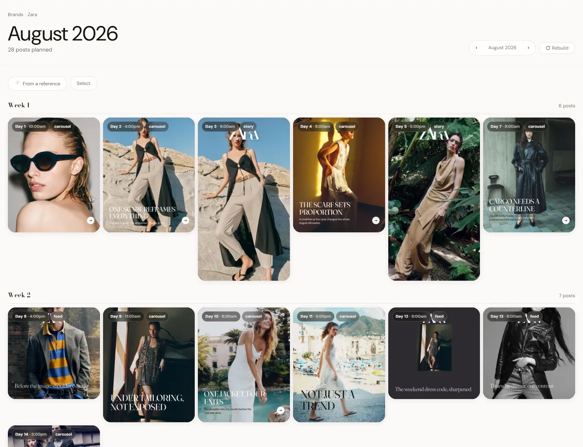Click the 'August 2026' label in the month switcher
This screenshot has width=583, height=447.
pos(502,48)
